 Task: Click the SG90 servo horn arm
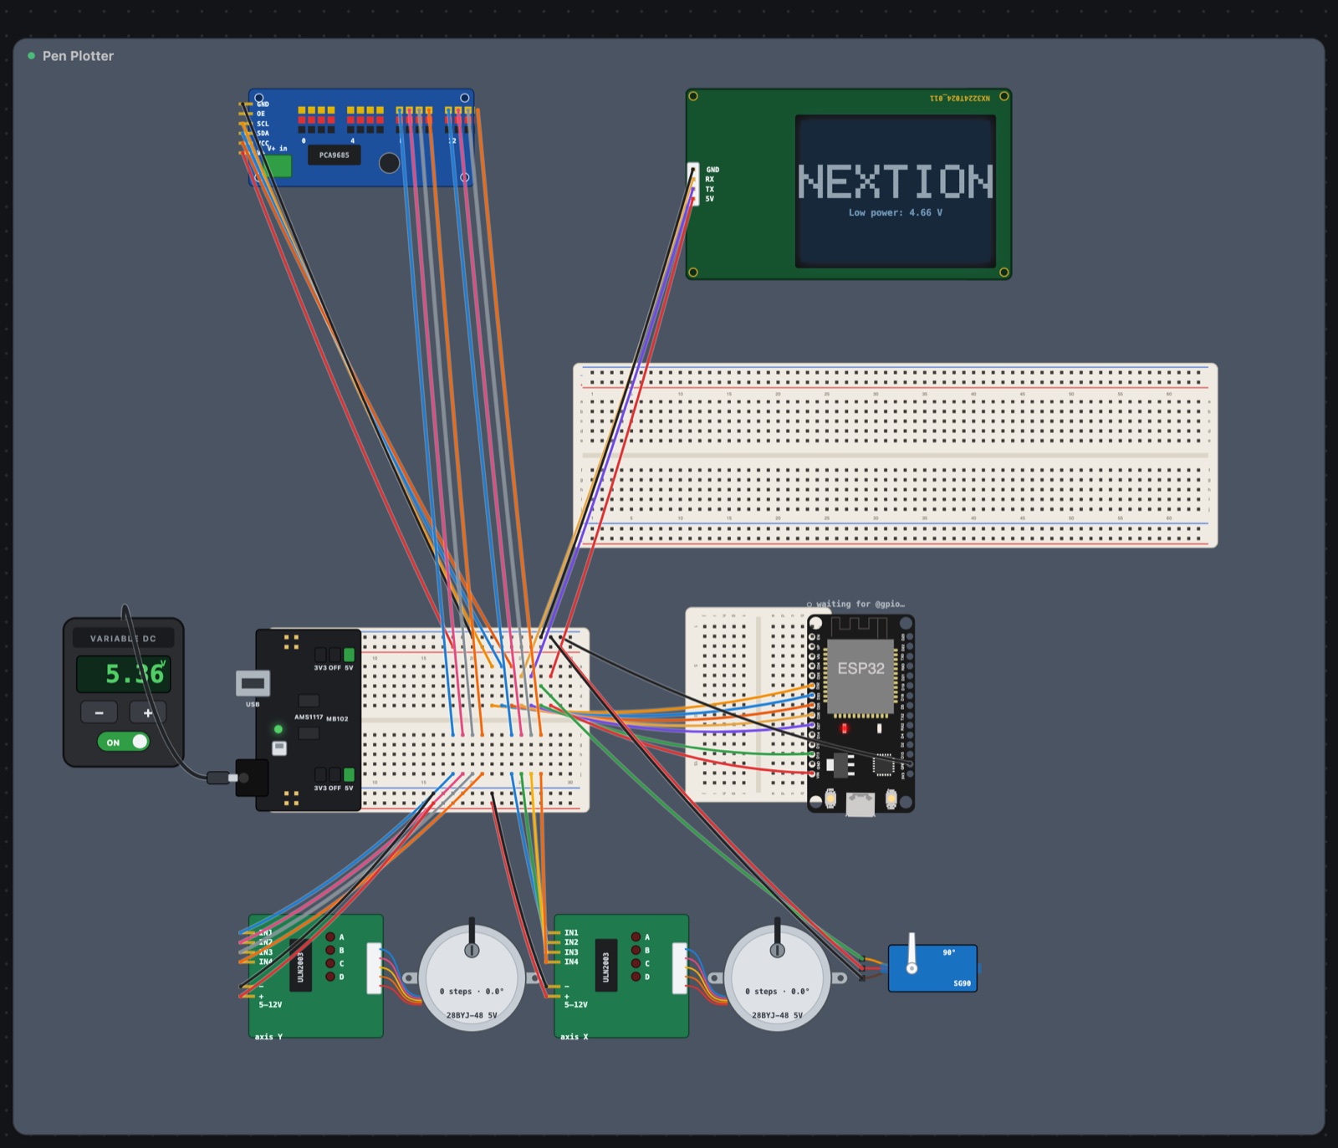coord(912,954)
